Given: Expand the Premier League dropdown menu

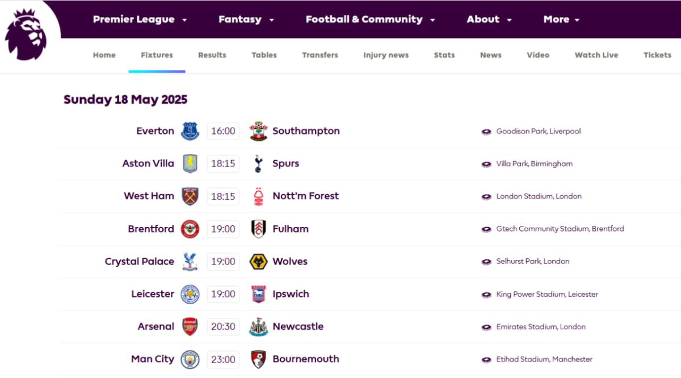Looking at the screenshot, I should (x=140, y=19).
